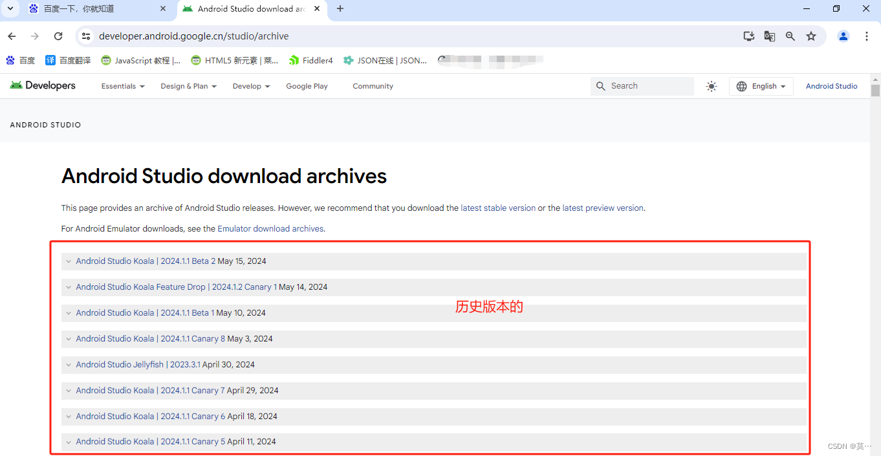Viewport: 881px width, 456px height.
Task: Expand Koala Feature Drop 2024.1.2 Canary 1
Action: click(x=434, y=287)
